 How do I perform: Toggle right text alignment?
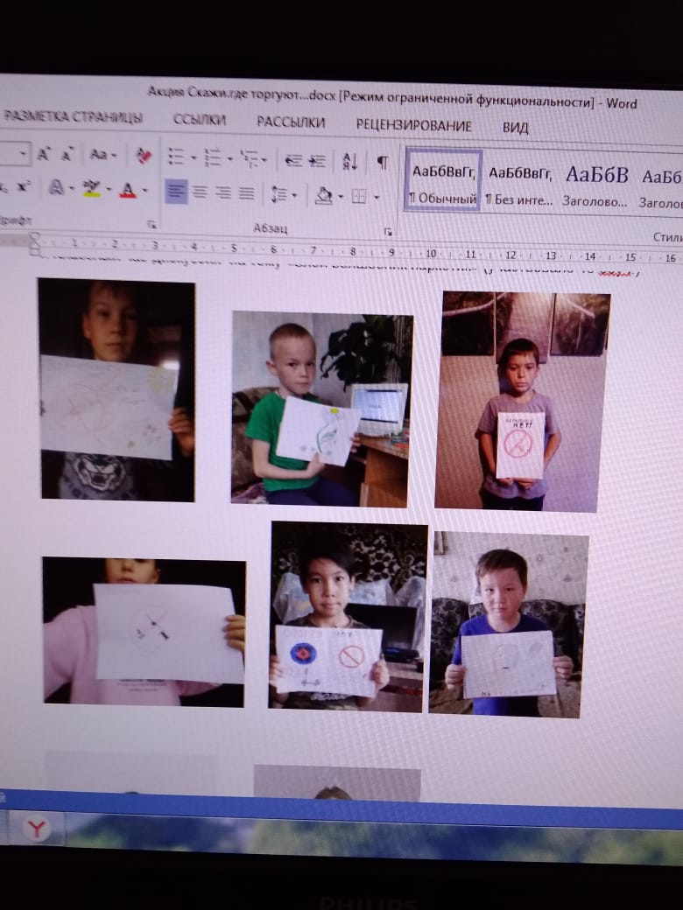pyautogui.click(x=224, y=192)
